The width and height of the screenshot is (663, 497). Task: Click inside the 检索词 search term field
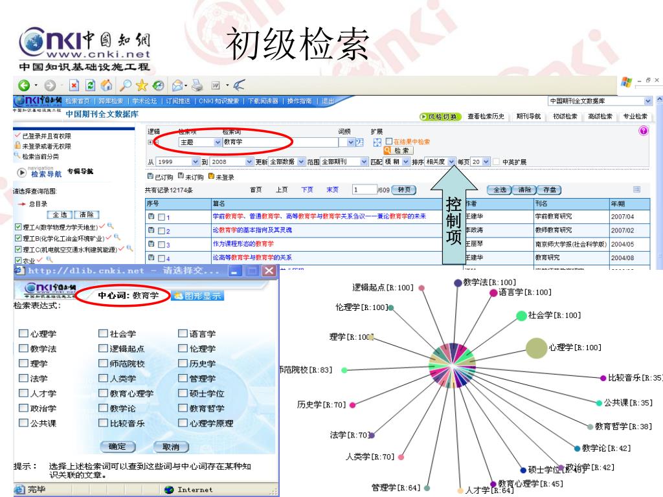280,142
